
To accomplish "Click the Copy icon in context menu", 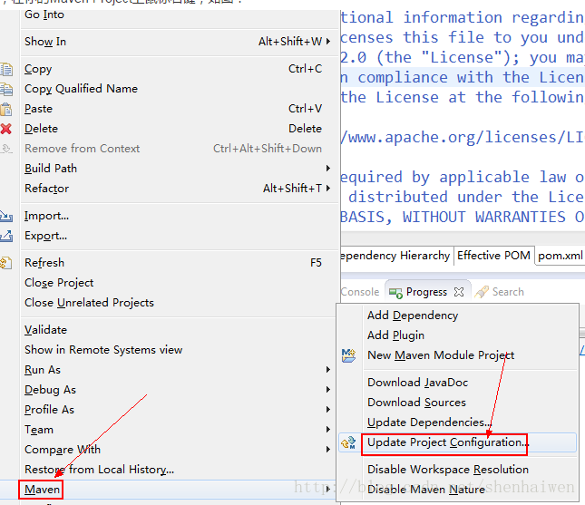I will [6, 70].
